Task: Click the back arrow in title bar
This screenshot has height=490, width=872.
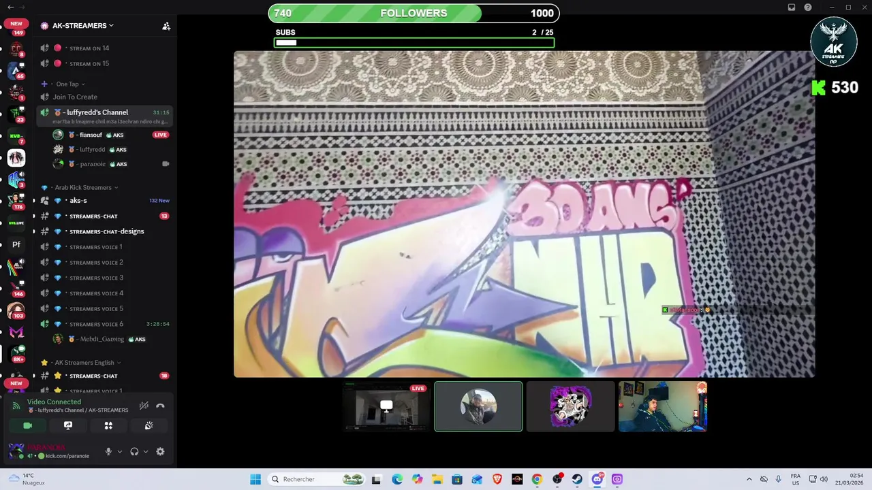Action: tap(10, 7)
